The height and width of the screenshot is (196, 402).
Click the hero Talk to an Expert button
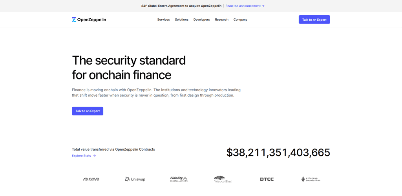[88, 111]
